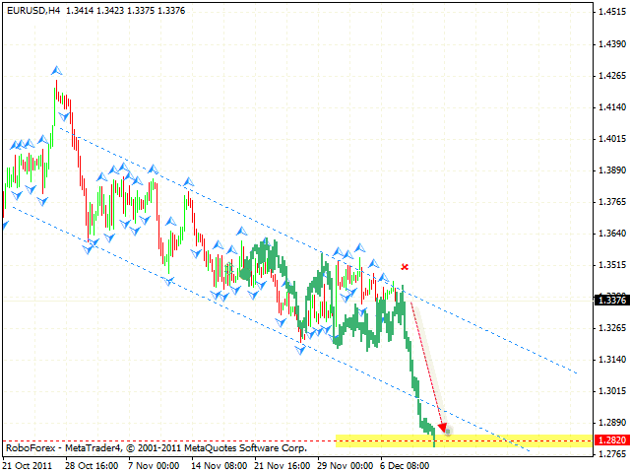
Task: Click the 7 Nov 00:00 time label
Action: [151, 463]
